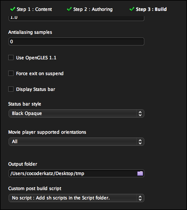Screen dimensions: 187x210
Task: Open Custom post build script dropdown
Action: [76, 198]
